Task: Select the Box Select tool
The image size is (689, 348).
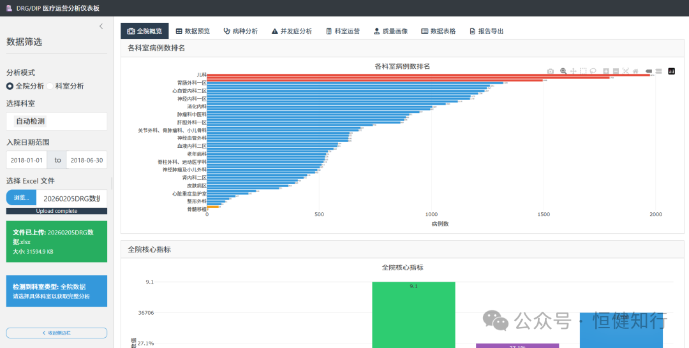Action: point(583,71)
